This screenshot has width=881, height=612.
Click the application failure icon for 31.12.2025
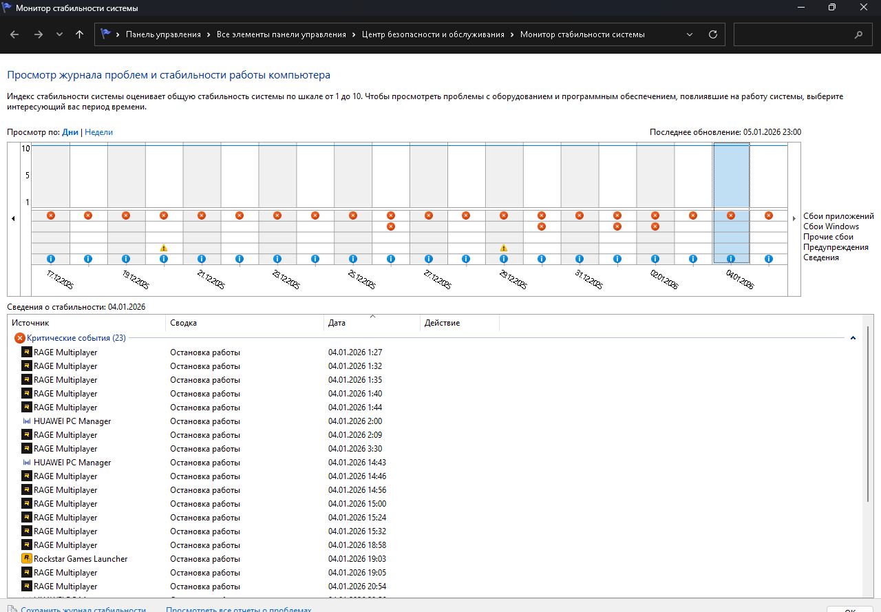click(580, 215)
